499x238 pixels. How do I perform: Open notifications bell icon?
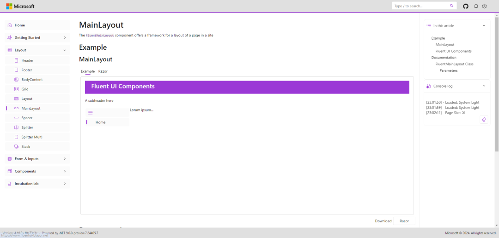(476, 6)
